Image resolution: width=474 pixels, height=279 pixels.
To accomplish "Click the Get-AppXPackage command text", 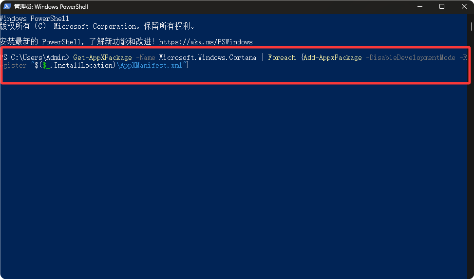I will click(102, 57).
